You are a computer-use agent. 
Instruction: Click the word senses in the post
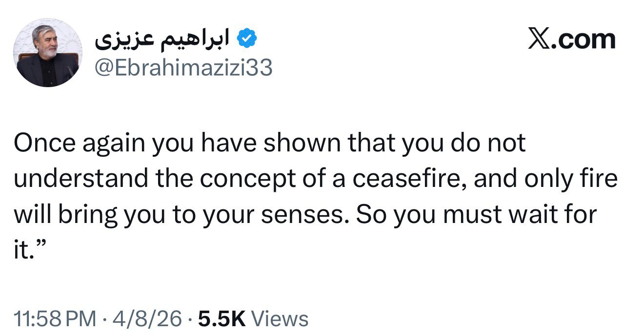click(304, 215)
